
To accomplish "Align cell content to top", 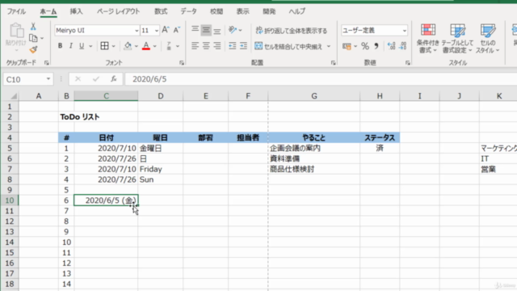I will [x=195, y=30].
